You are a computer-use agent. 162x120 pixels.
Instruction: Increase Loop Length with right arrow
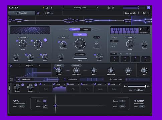click(x=149, y=13)
